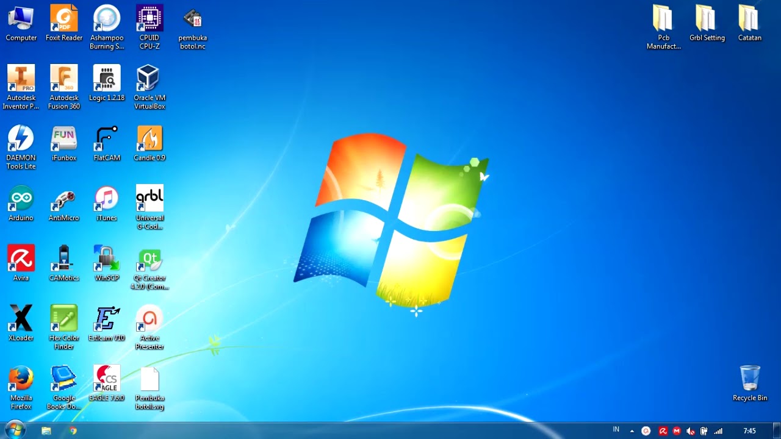Viewport: 781px width, 439px height.
Task: Click the muted volume tray icon
Action: [690, 431]
